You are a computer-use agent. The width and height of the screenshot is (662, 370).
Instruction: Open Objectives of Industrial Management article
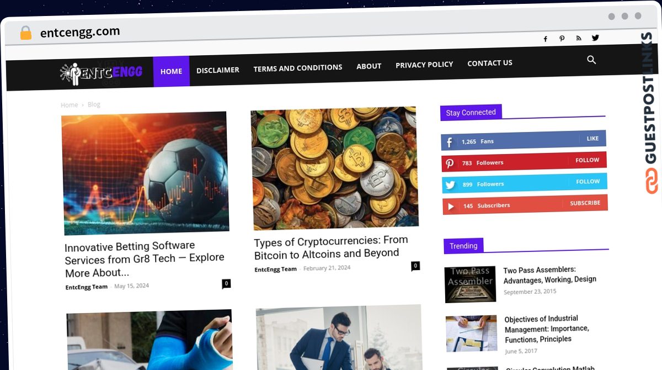pos(547,329)
